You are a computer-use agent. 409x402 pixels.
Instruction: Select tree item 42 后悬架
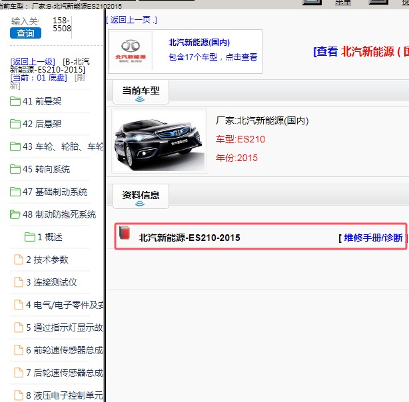(42, 124)
